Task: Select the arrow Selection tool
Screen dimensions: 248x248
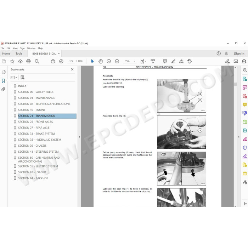Action: pos(92,61)
